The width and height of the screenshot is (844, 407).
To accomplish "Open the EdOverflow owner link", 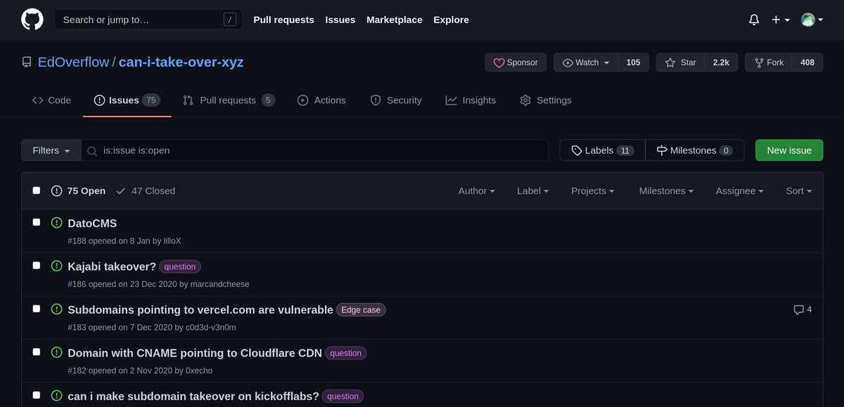I will (x=73, y=62).
